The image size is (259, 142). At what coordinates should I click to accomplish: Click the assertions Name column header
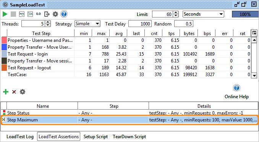point(43,106)
